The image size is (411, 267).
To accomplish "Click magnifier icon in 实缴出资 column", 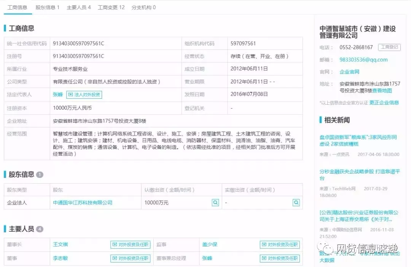I will click(x=296, y=203).
